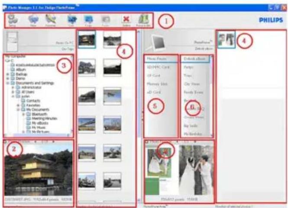Collapse the Documents and Settings folder
288x208 pixels.
pyautogui.click(x=8, y=83)
